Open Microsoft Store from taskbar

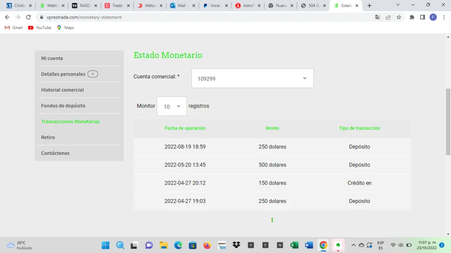[x=193, y=245]
